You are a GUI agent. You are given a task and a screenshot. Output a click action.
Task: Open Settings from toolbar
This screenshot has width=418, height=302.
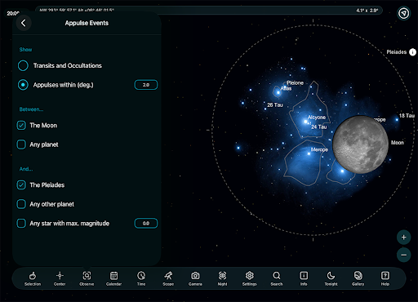coord(250,278)
